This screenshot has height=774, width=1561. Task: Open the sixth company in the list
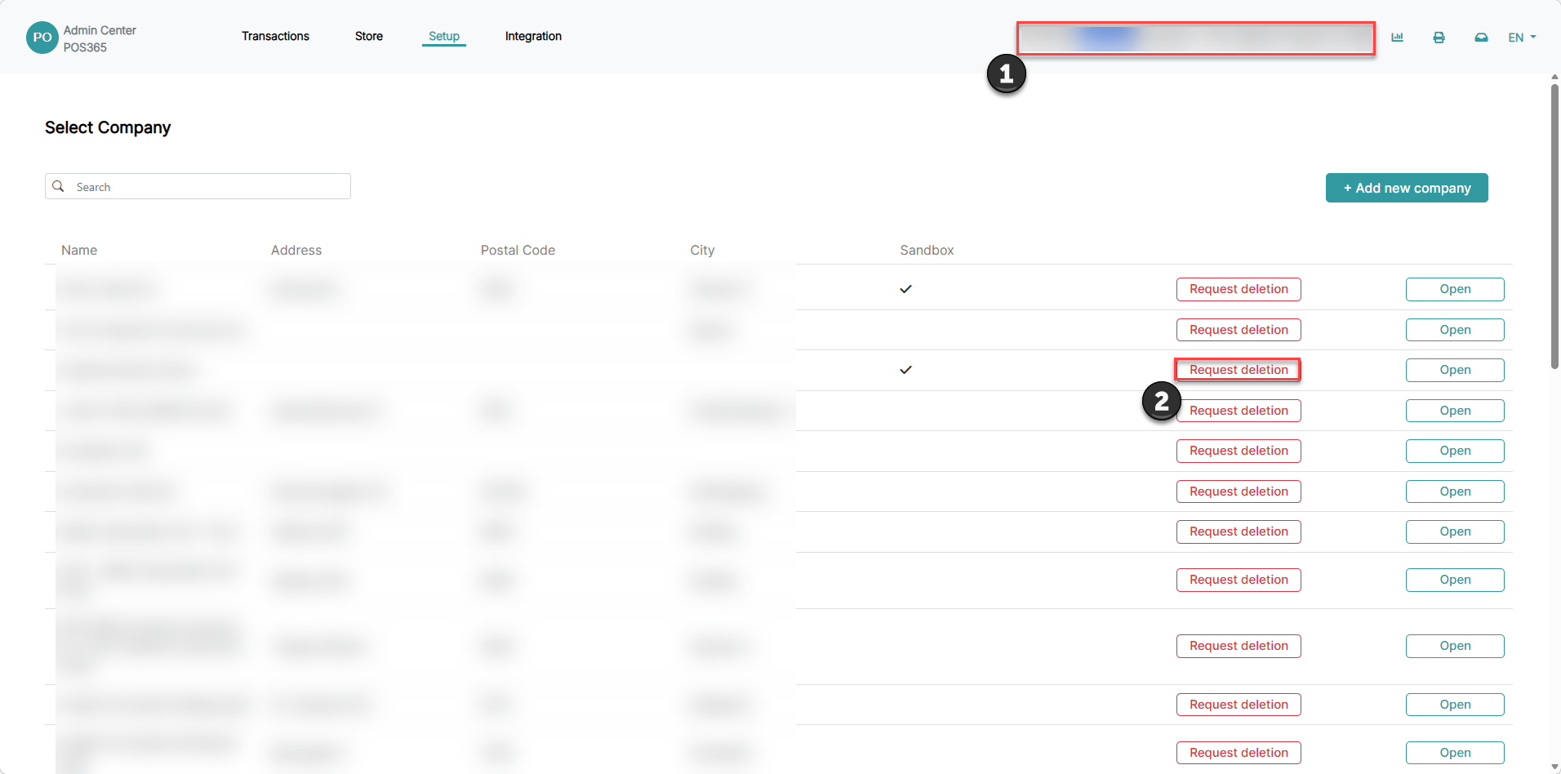[x=1455, y=492]
